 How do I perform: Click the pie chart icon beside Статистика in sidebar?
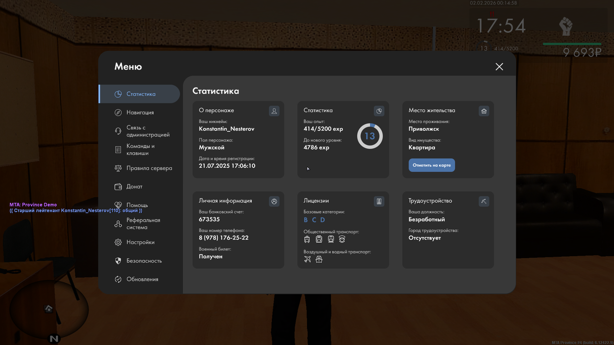[x=118, y=94]
